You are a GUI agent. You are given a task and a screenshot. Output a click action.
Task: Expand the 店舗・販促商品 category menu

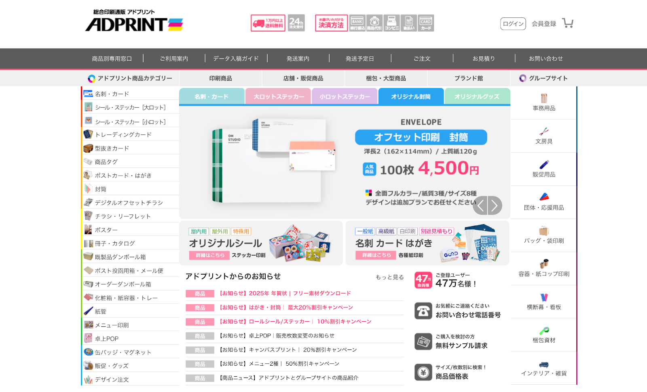pyautogui.click(x=303, y=78)
